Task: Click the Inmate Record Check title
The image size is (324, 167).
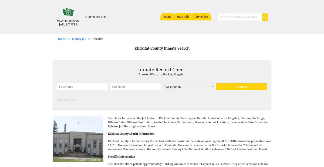Action: tap(162, 70)
